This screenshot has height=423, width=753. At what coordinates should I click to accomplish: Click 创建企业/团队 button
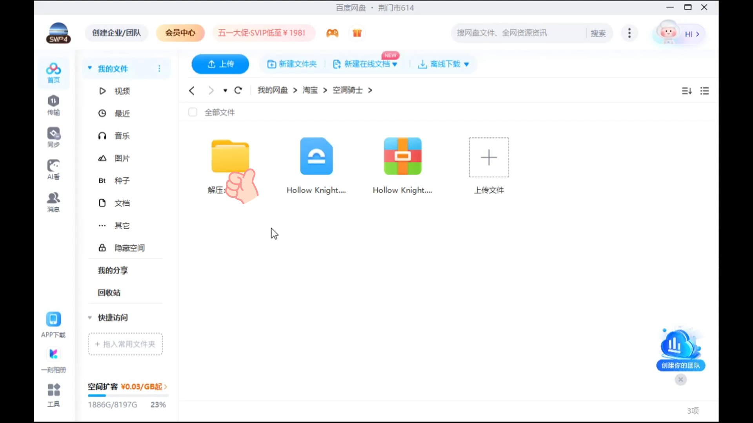116,33
